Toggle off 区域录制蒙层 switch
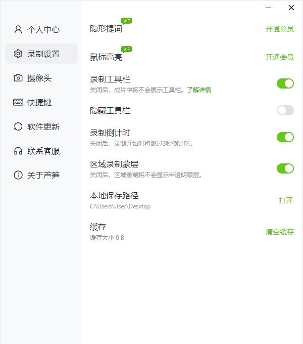 pos(285,168)
